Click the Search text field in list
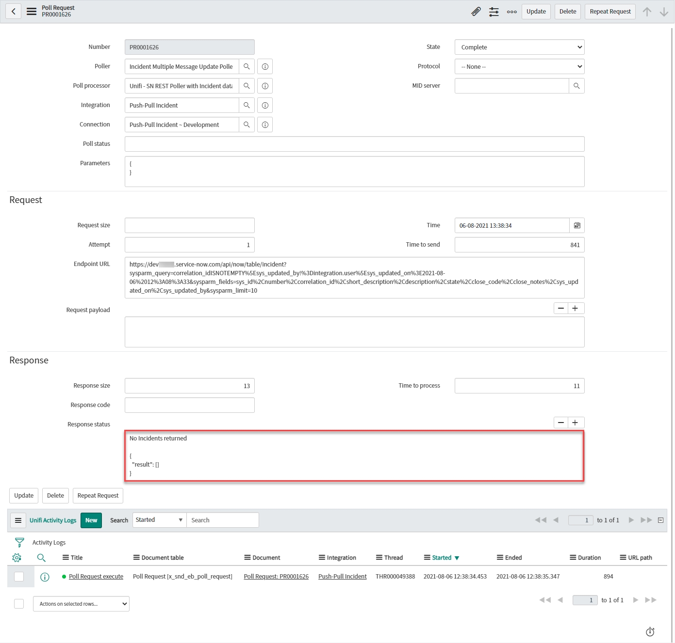 tap(222, 520)
